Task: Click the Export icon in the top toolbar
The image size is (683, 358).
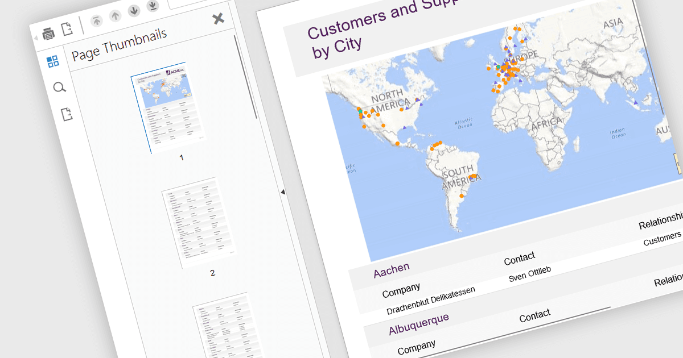Action: [x=67, y=29]
